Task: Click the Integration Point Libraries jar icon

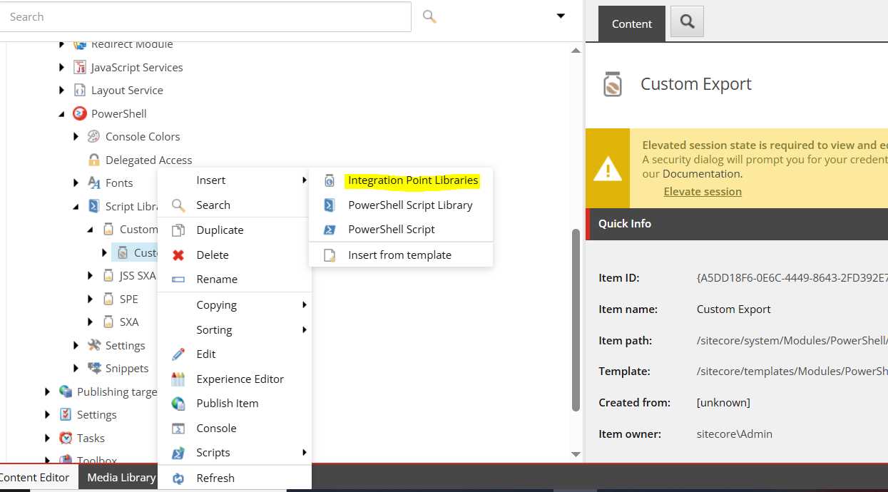Action: coord(330,180)
